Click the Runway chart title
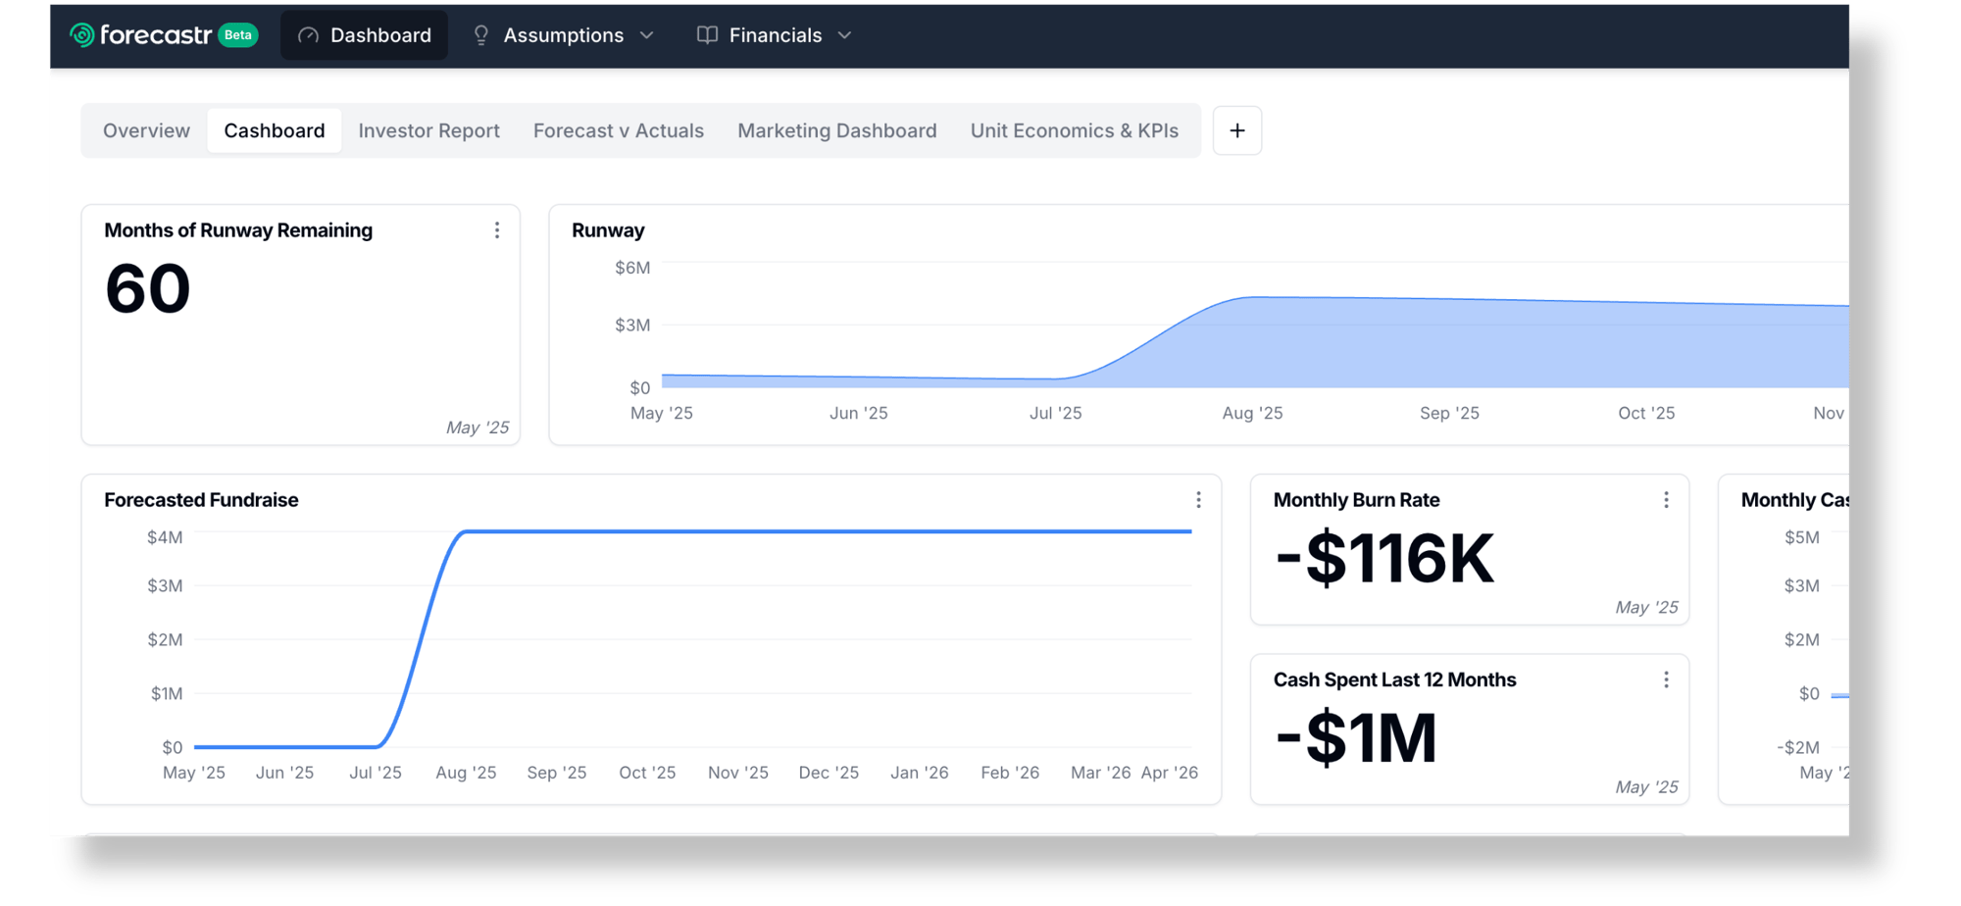 [608, 230]
